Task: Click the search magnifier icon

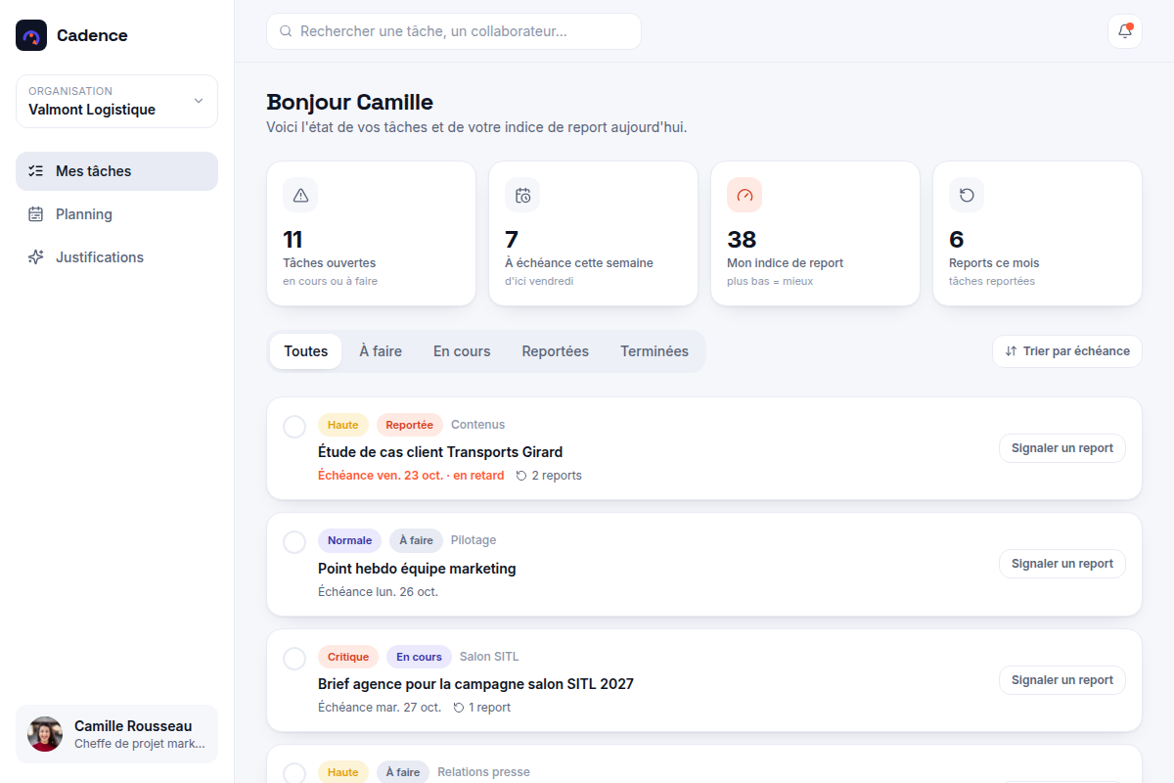Action: [286, 31]
